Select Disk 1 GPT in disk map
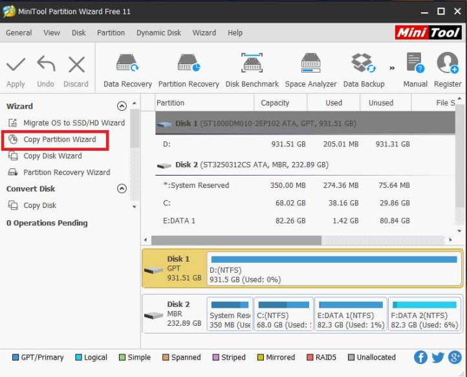 (x=175, y=268)
